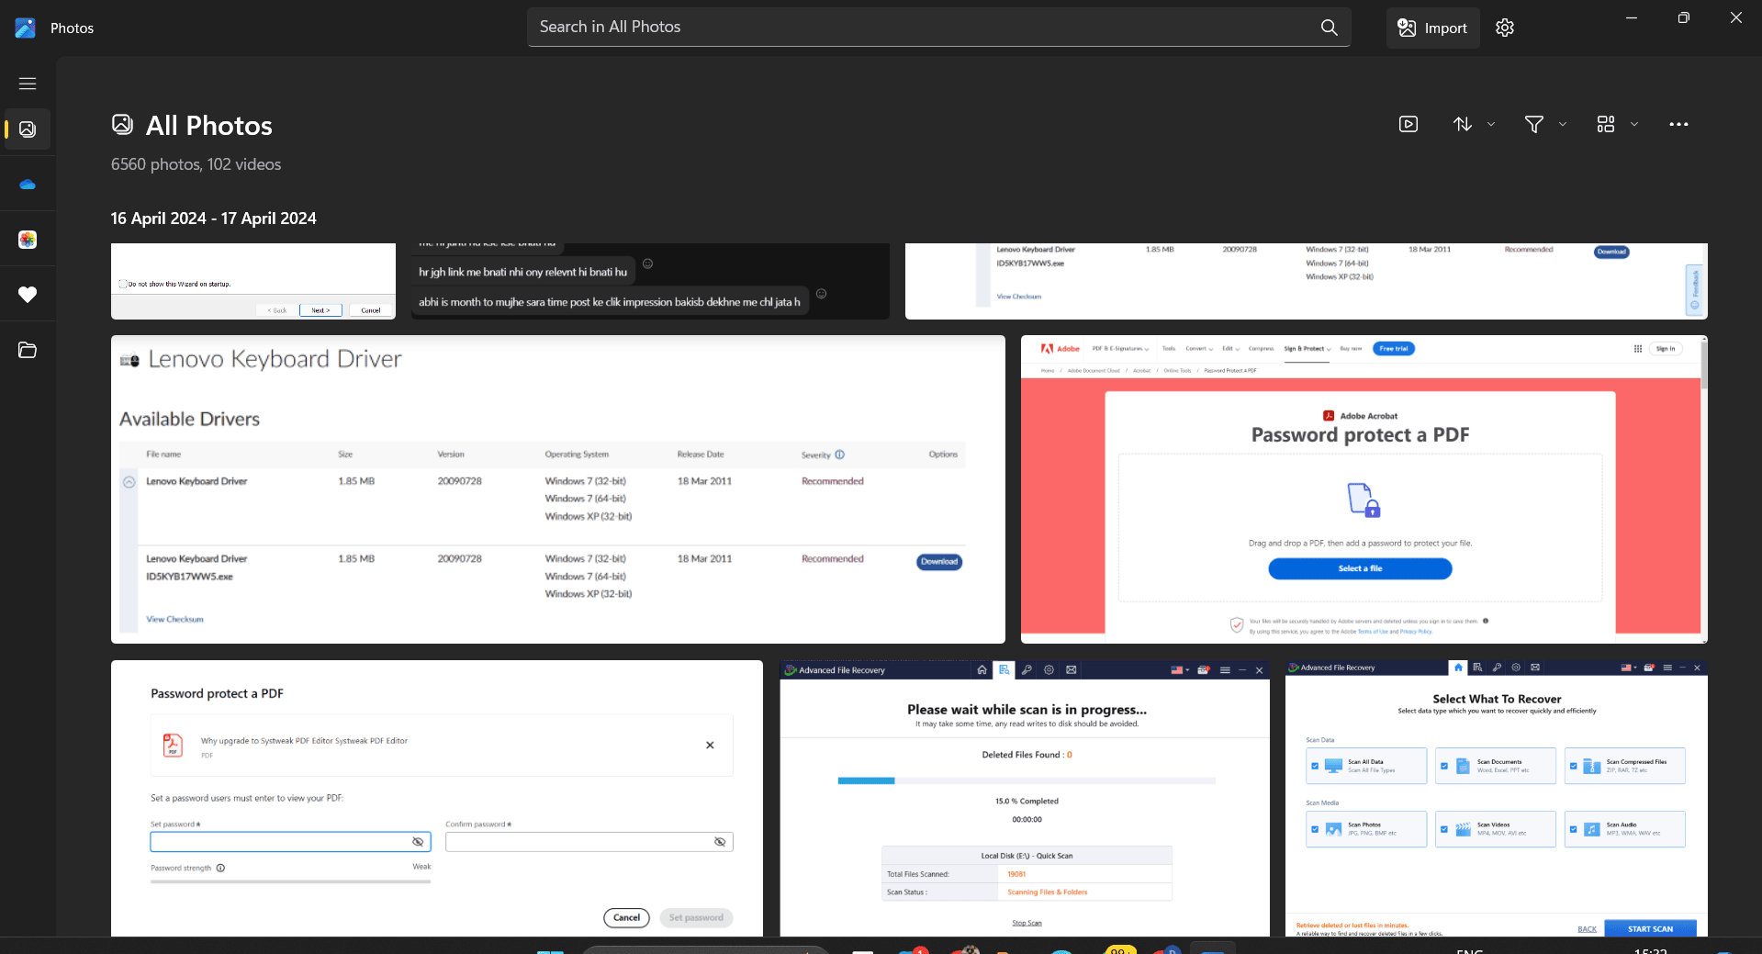This screenshot has height=954, width=1762.
Task: Start slideshow with the play icon
Action: [1408, 124]
